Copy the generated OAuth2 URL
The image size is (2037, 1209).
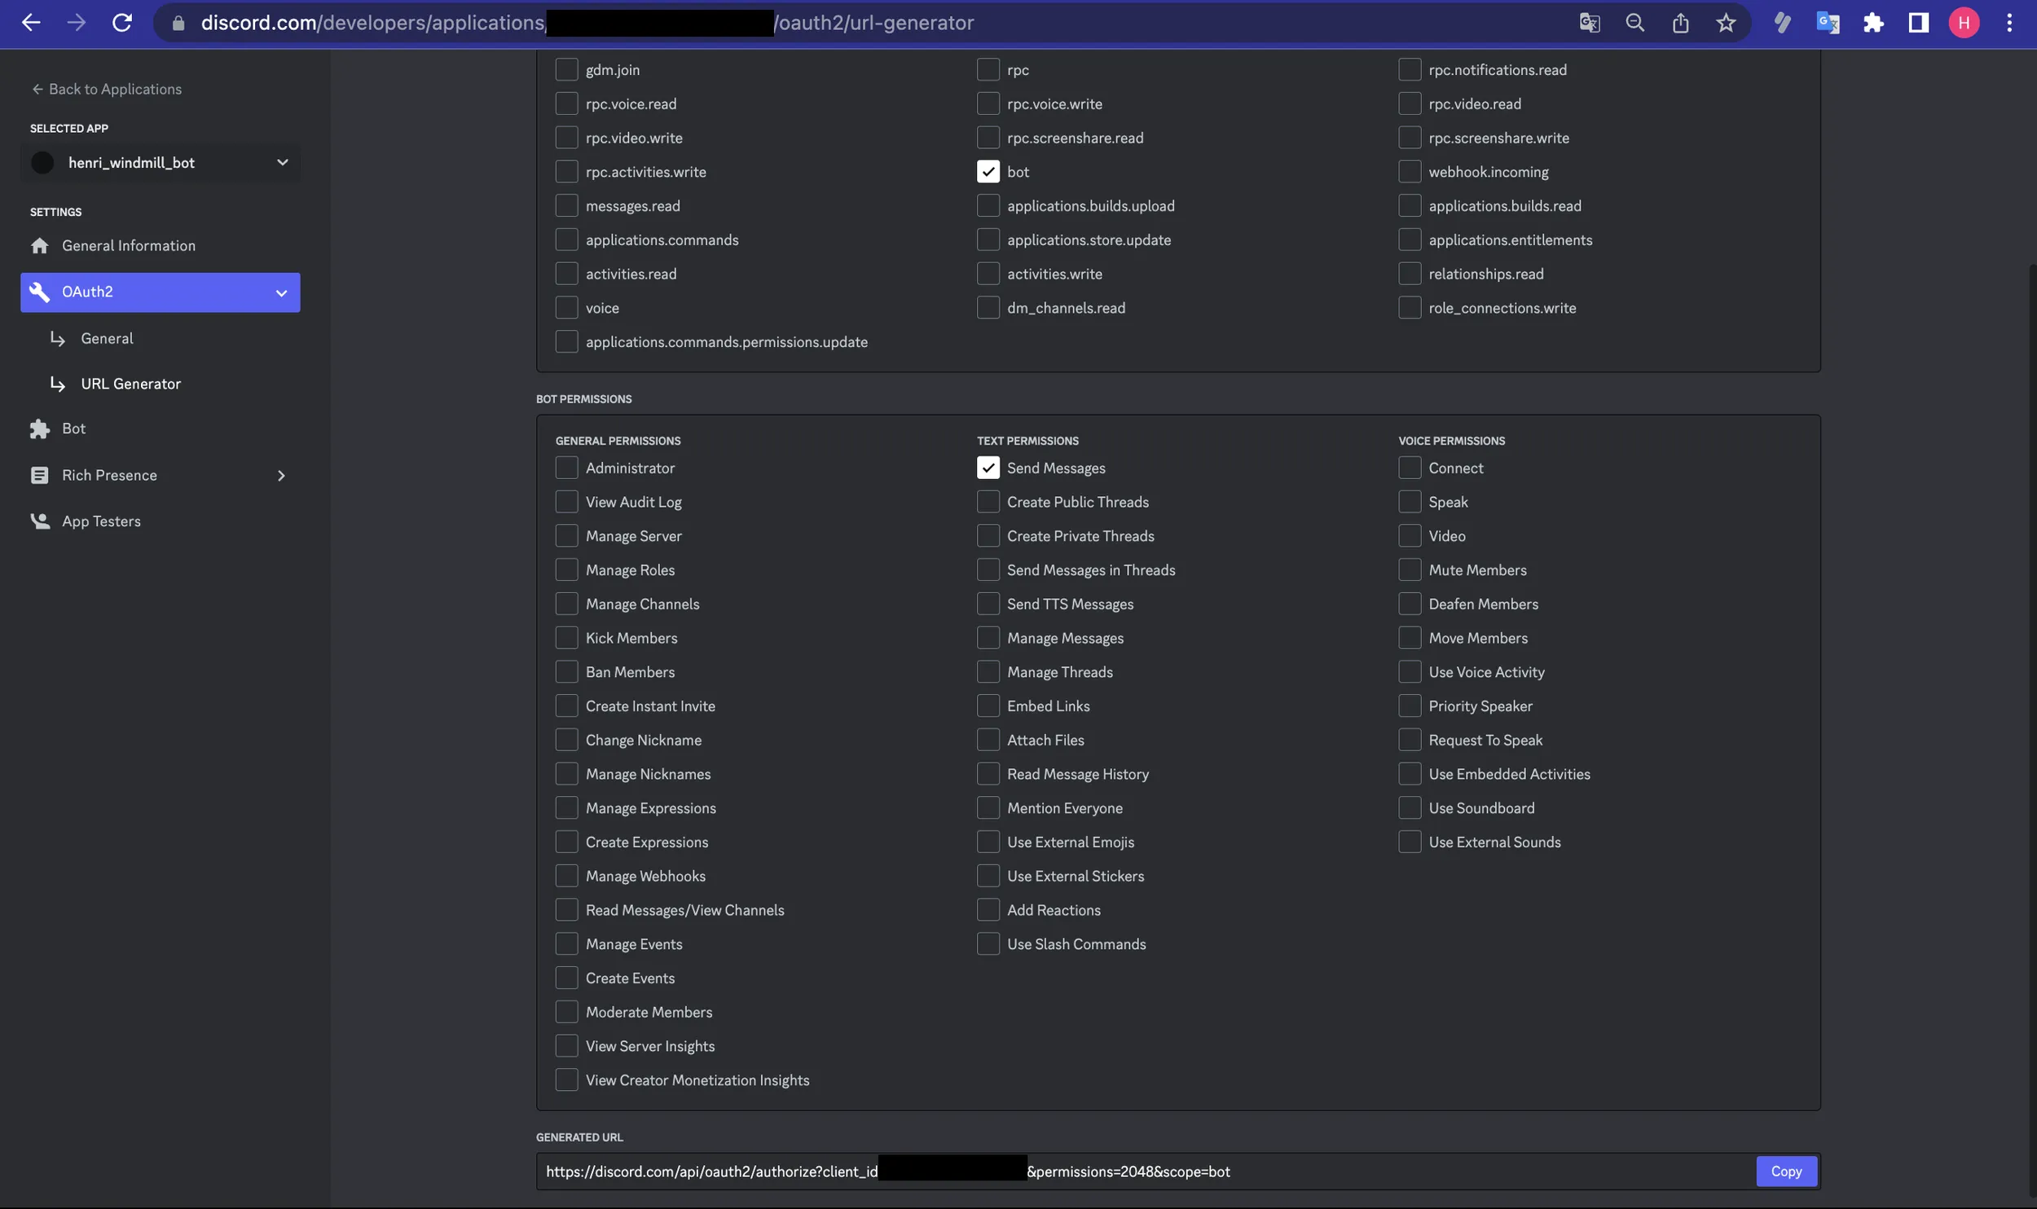(x=1785, y=1172)
